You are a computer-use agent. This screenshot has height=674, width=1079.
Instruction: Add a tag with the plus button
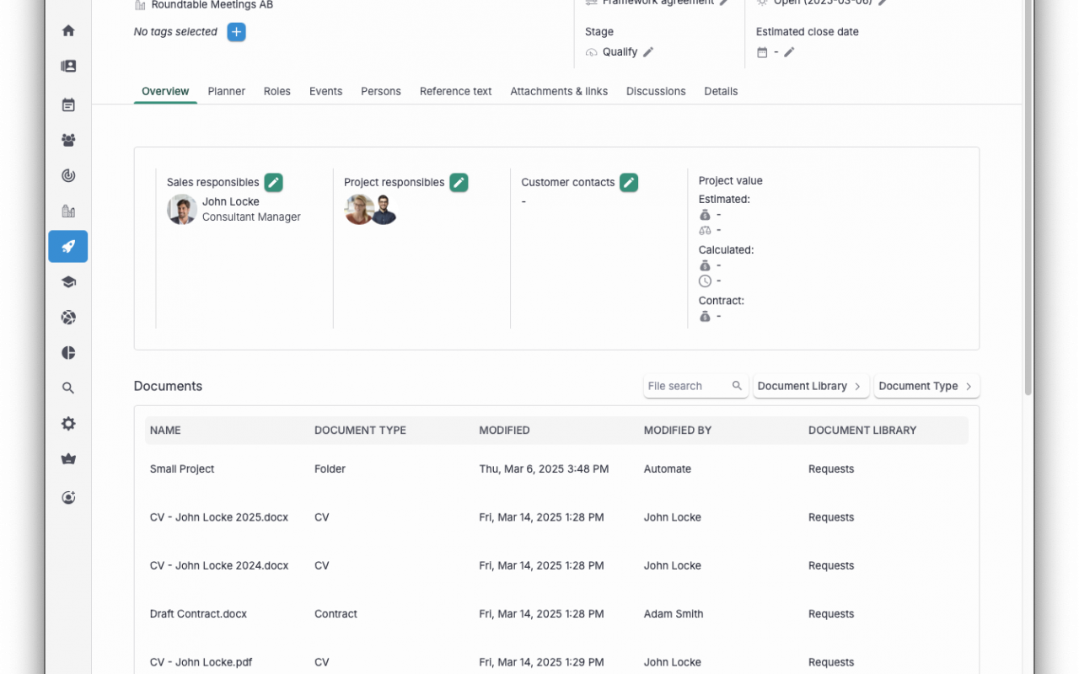pos(237,32)
